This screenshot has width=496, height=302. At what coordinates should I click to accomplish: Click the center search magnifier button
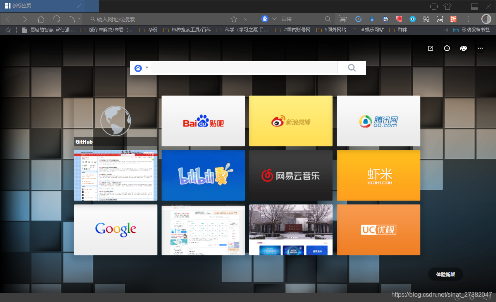coord(351,68)
